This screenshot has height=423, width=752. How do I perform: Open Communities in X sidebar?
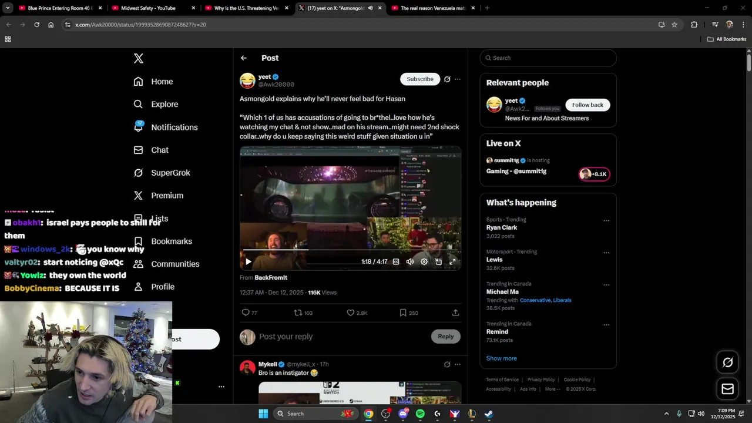tap(166, 264)
